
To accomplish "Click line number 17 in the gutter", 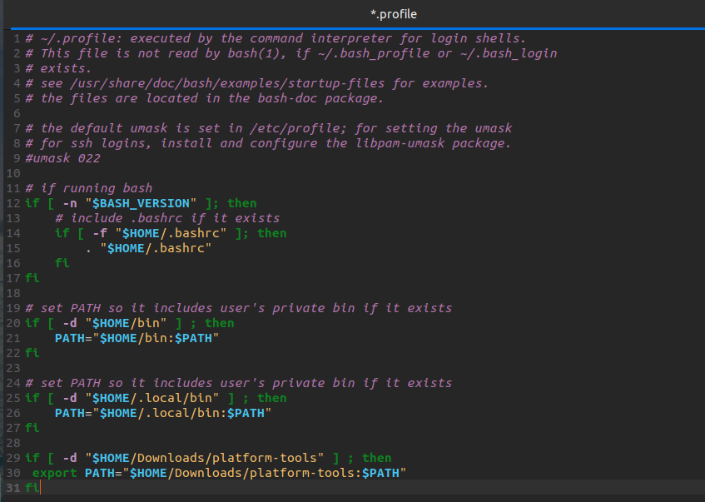I will (x=12, y=278).
